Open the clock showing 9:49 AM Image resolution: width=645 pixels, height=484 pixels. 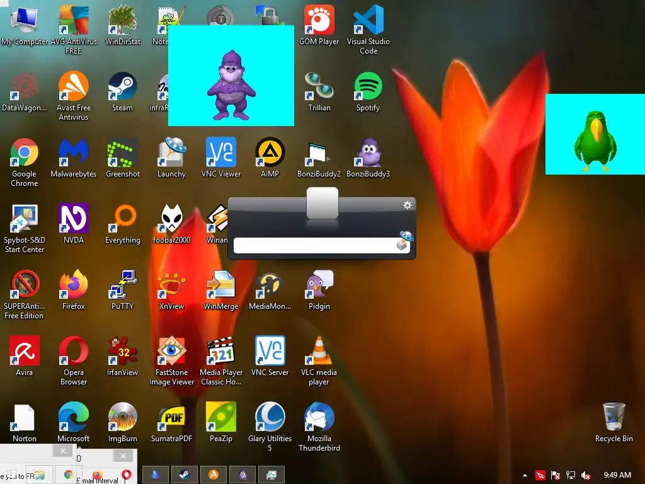click(x=617, y=475)
